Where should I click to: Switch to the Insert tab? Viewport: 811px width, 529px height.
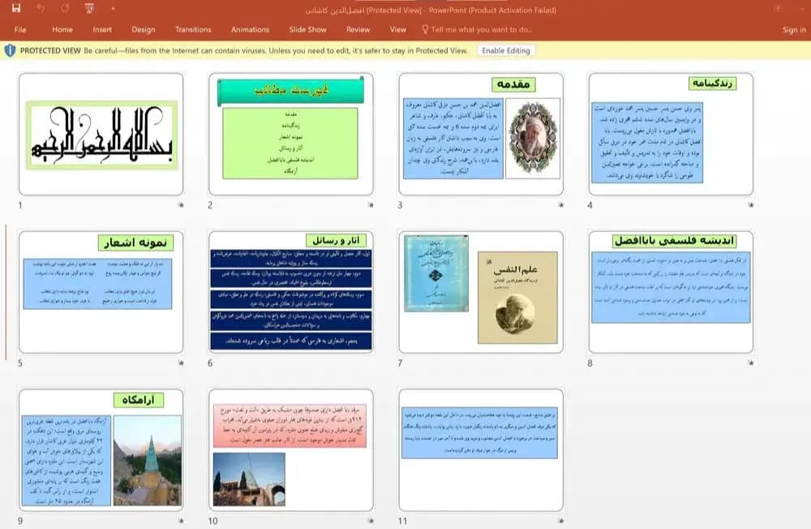pos(102,29)
